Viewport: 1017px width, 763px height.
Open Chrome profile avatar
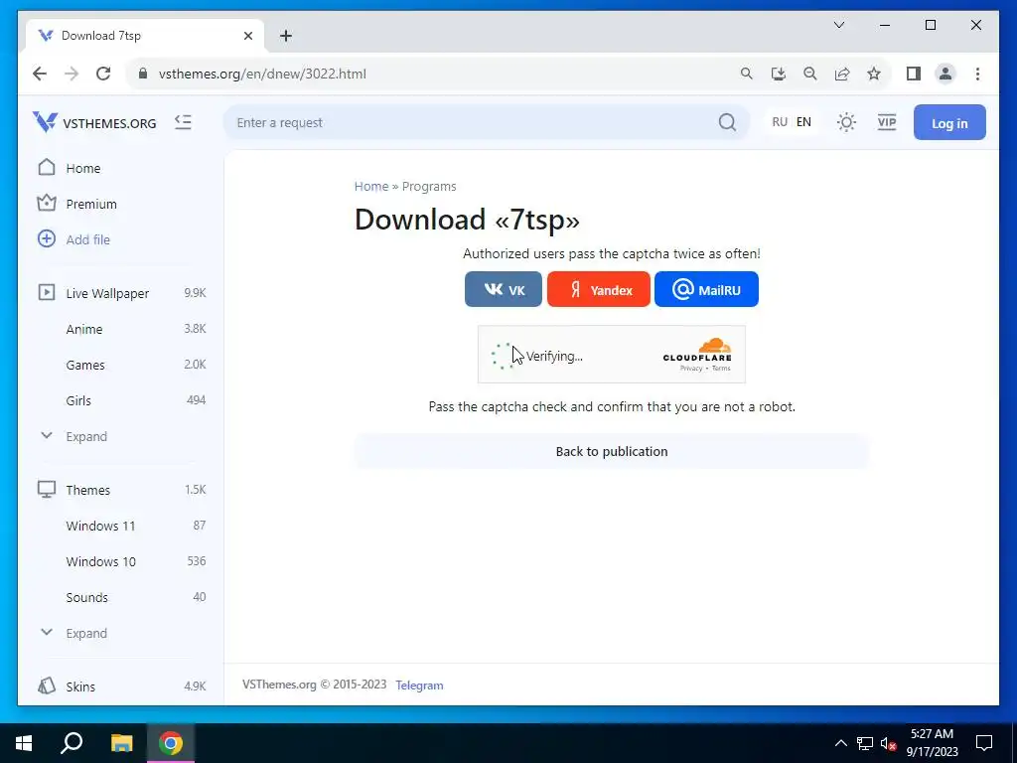point(945,74)
